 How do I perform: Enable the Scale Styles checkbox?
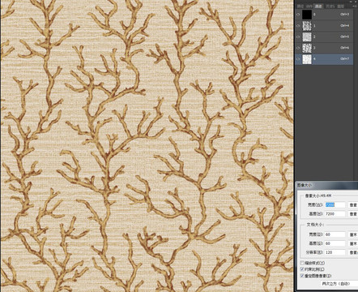[302, 263]
